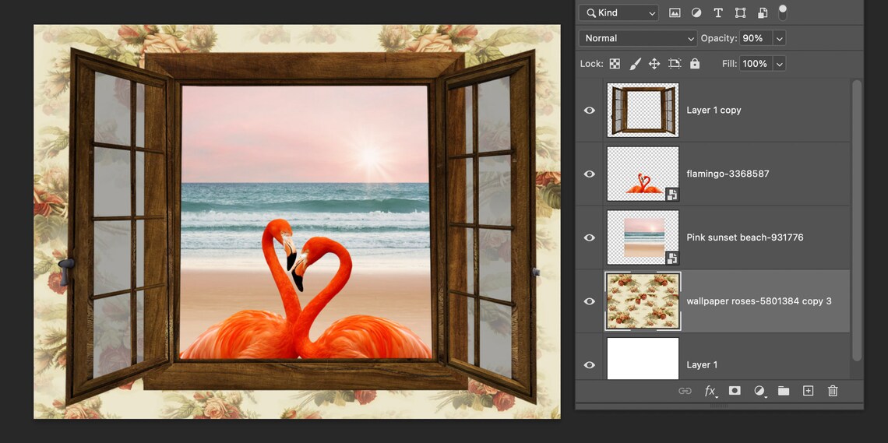This screenshot has height=443, width=888.
Task: Delete layer with trash icon
Action: point(833,390)
